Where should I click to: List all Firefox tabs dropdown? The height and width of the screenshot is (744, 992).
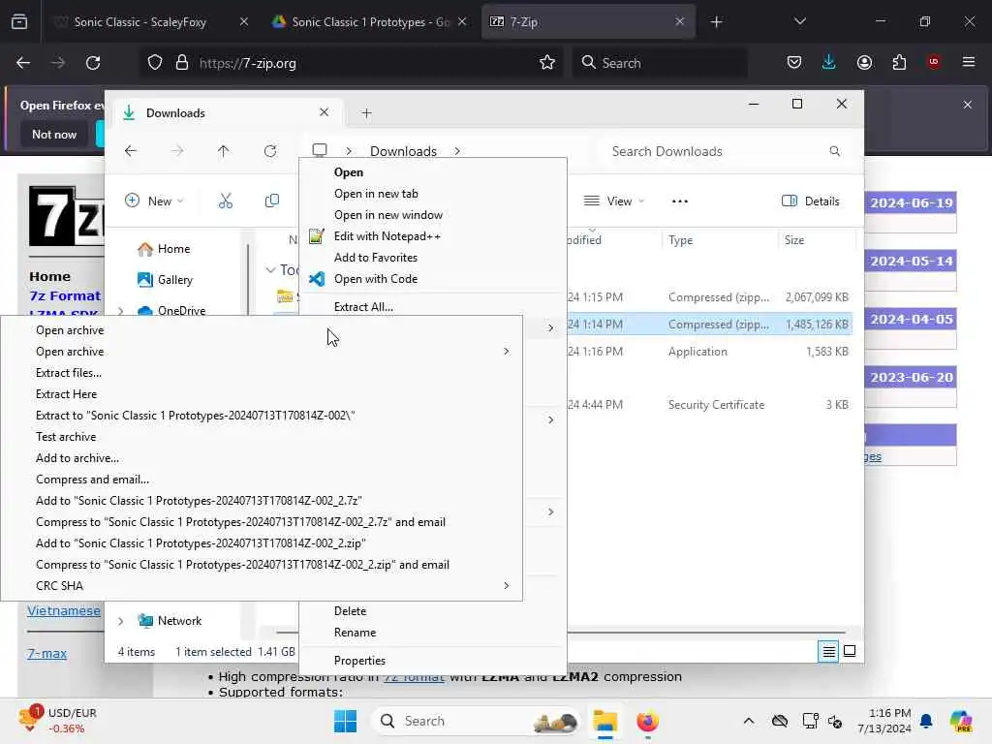coord(799,22)
